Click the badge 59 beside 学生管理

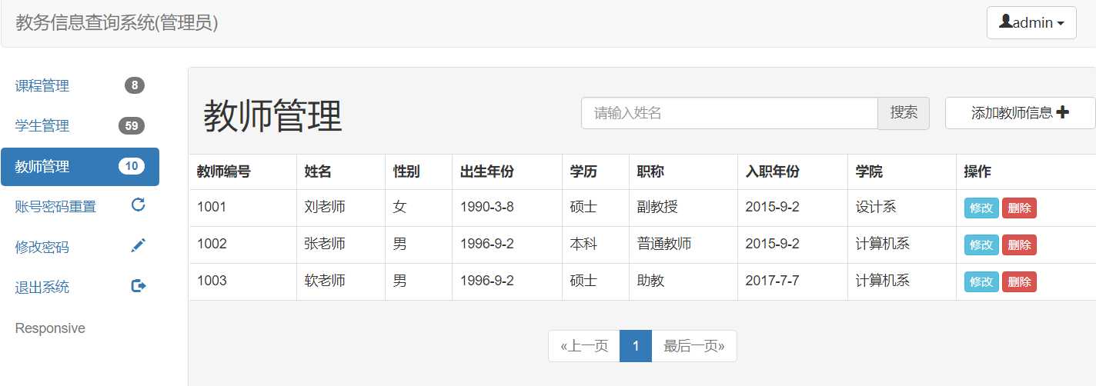click(132, 125)
